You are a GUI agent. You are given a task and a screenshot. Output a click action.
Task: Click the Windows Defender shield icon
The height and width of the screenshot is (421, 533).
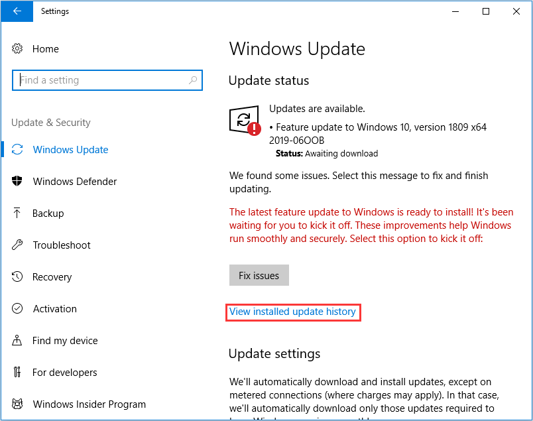pyautogui.click(x=17, y=181)
